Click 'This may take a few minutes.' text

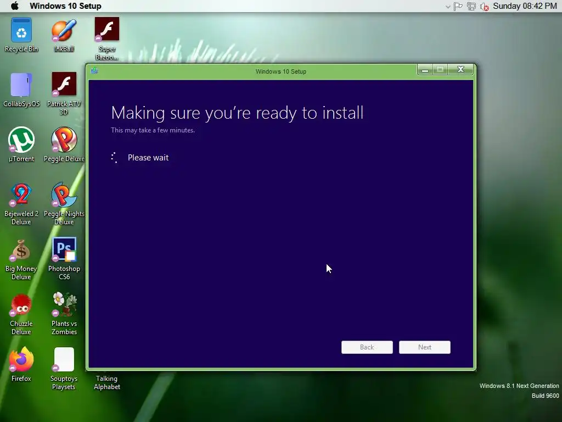153,130
